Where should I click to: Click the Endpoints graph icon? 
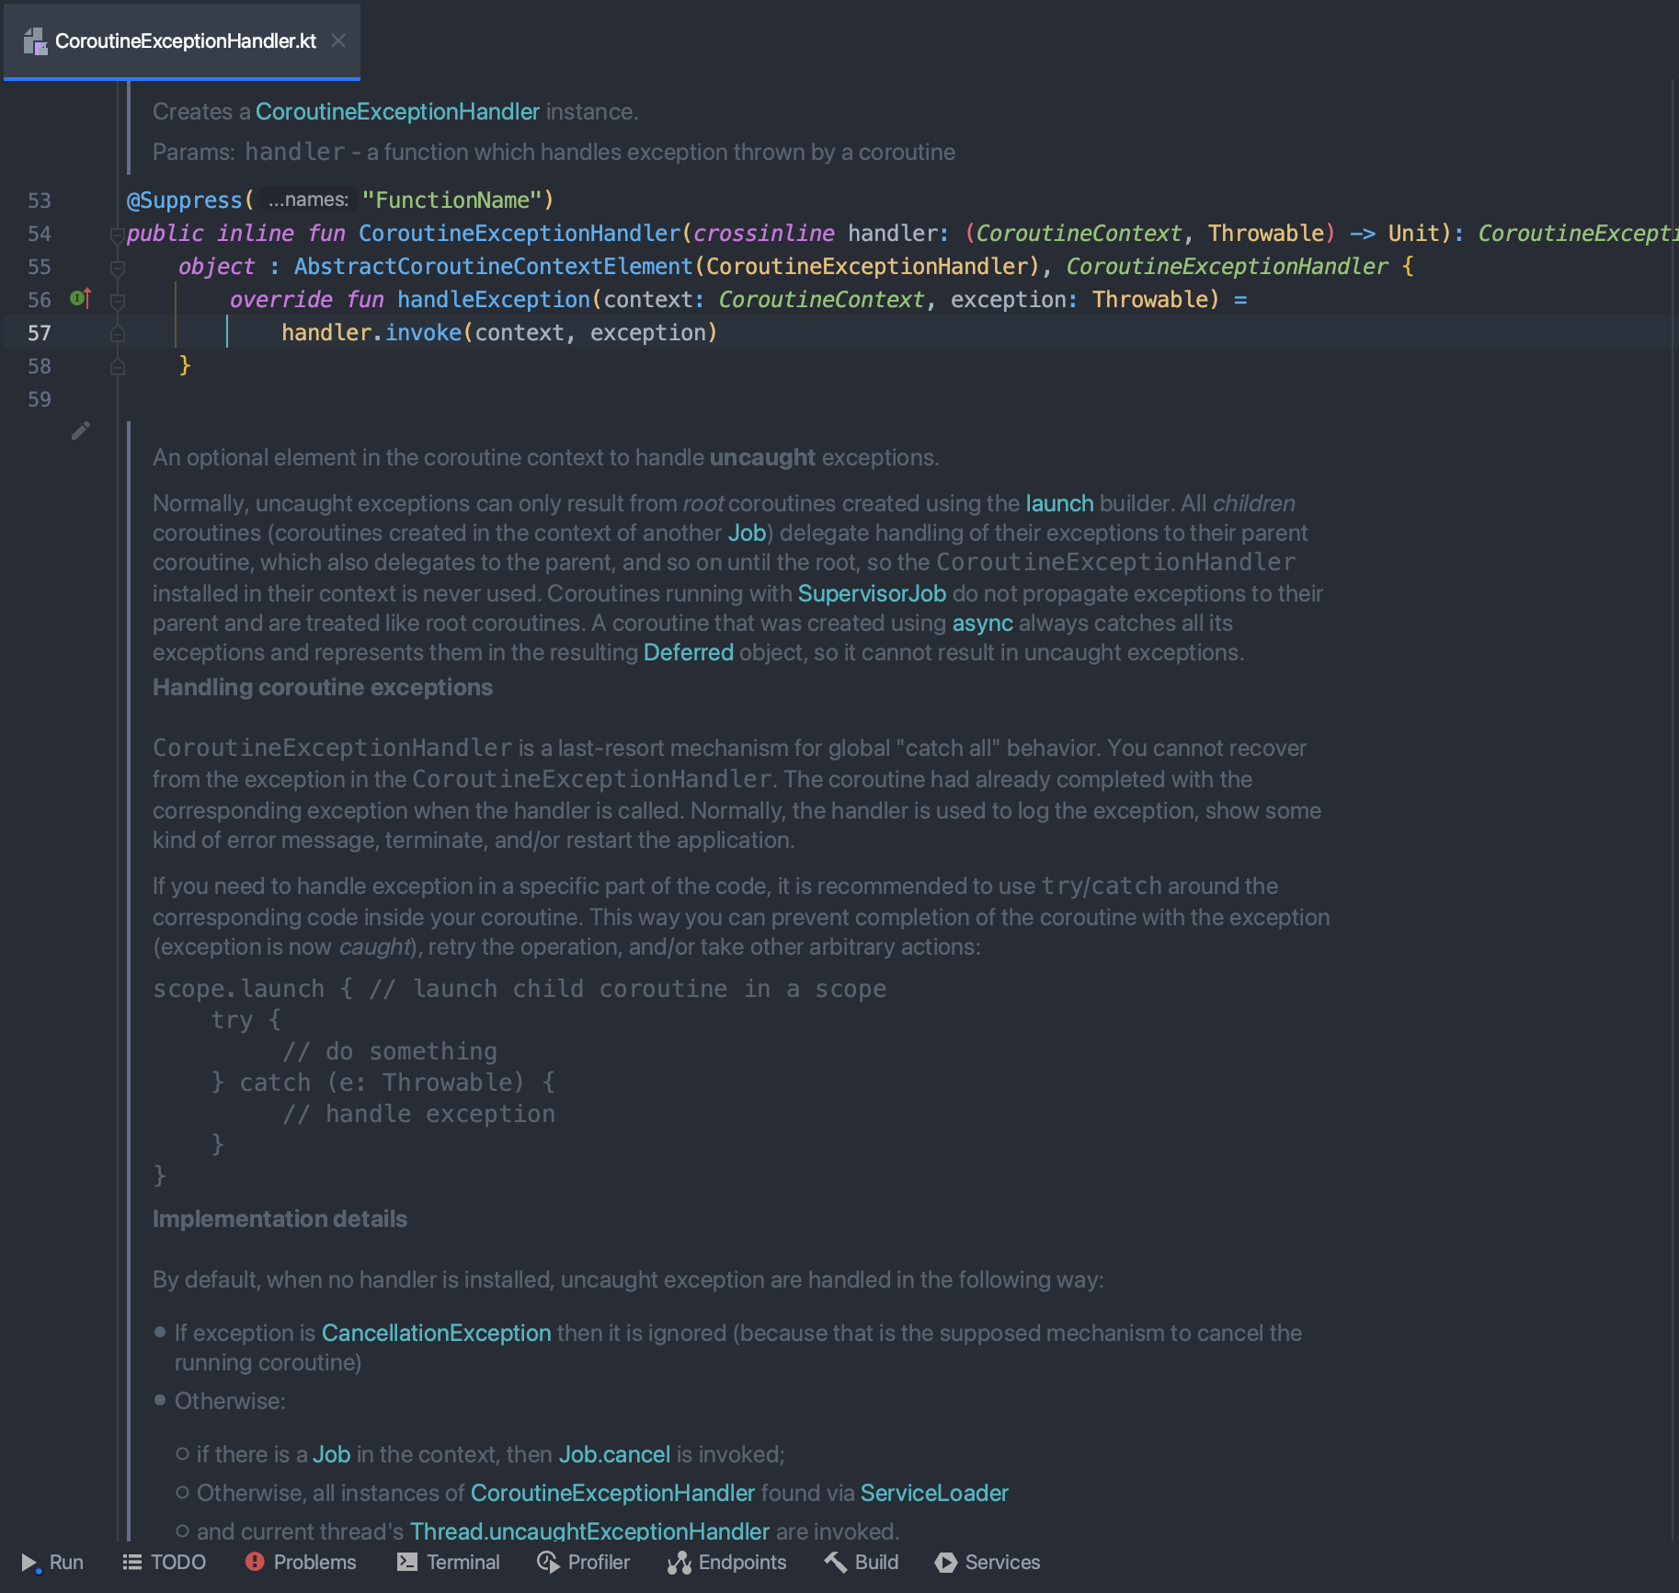pyautogui.click(x=679, y=1562)
